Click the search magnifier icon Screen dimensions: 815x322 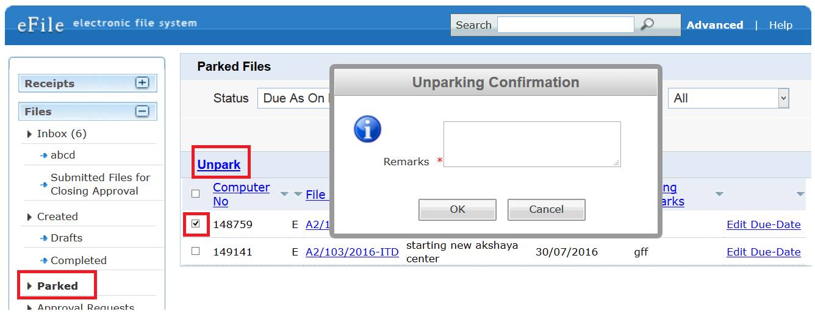click(x=647, y=24)
